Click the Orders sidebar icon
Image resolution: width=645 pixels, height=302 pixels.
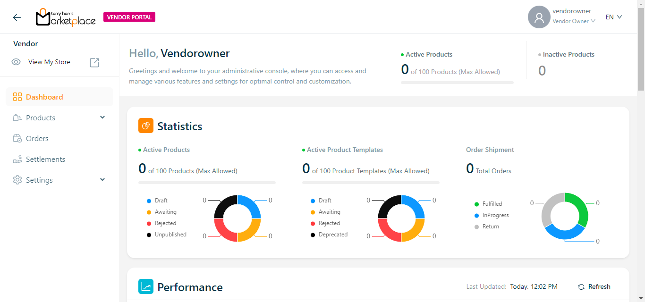[17, 139]
